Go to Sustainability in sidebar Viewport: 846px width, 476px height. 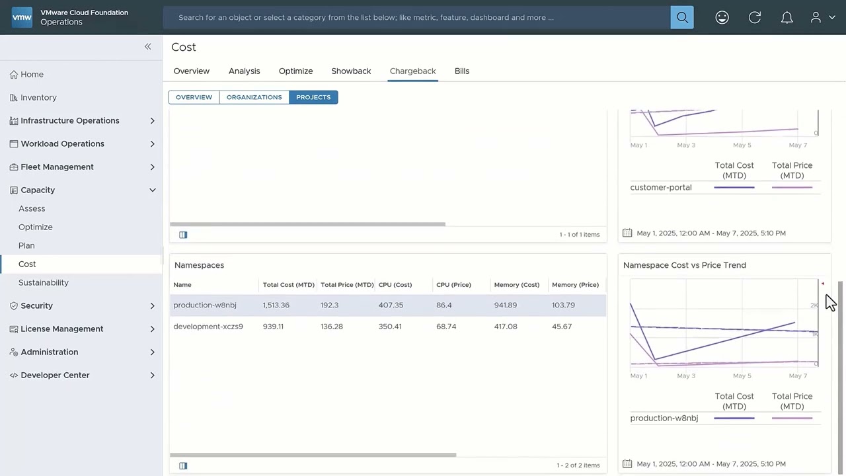[44, 282]
